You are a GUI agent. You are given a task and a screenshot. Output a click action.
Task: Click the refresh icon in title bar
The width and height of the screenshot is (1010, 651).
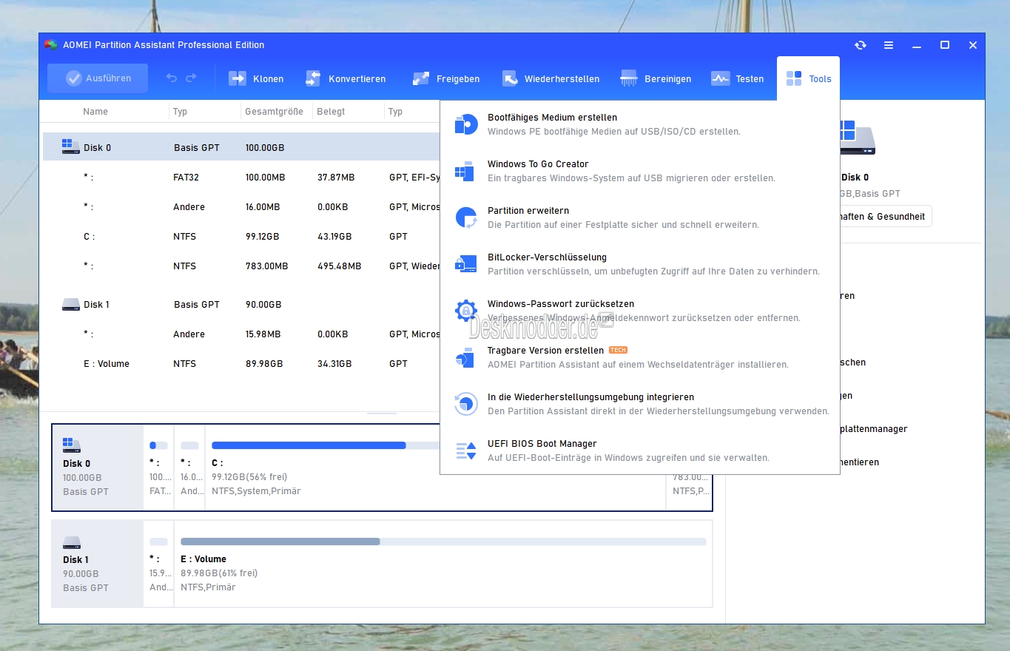[860, 45]
